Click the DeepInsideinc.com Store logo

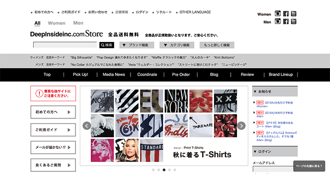[x=67, y=34]
